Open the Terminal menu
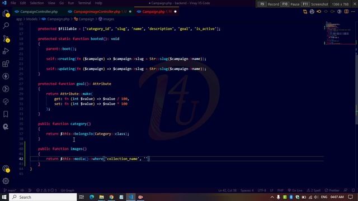 point(84,3)
